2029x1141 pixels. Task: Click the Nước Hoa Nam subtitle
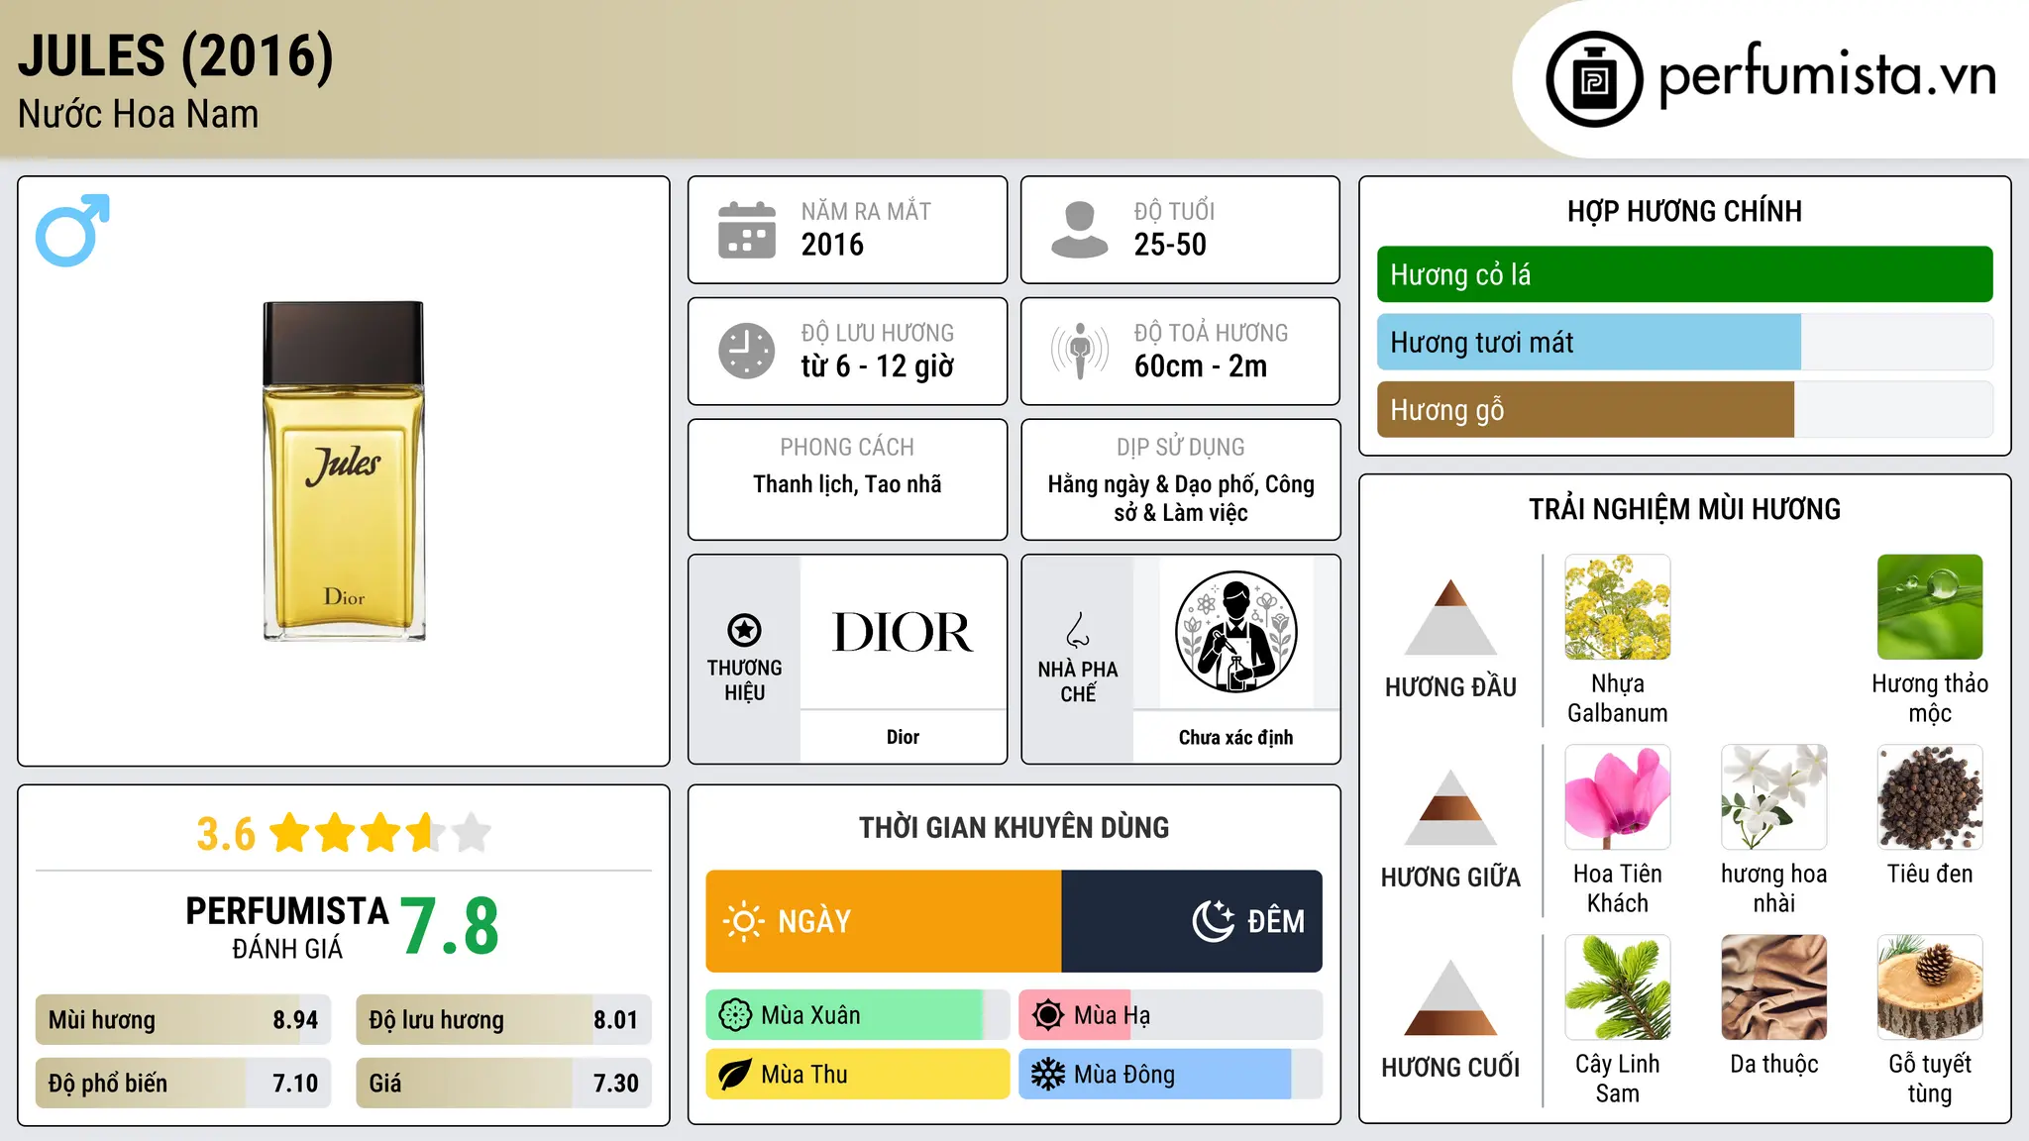point(138,115)
